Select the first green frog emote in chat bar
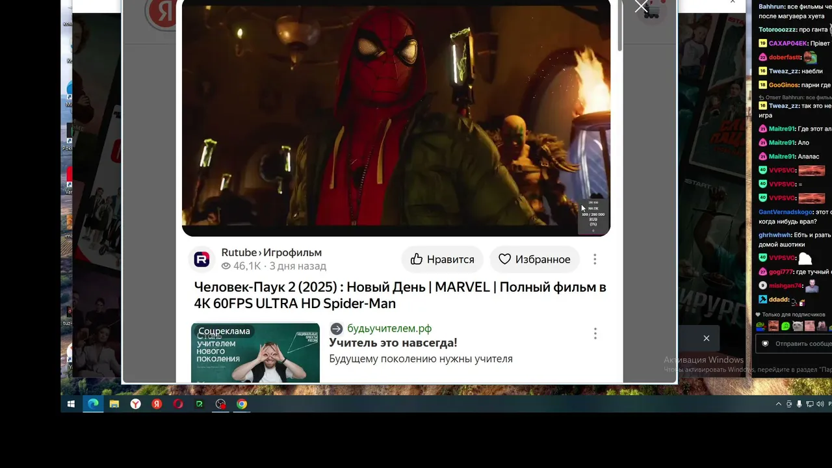832x468 pixels. click(x=761, y=326)
